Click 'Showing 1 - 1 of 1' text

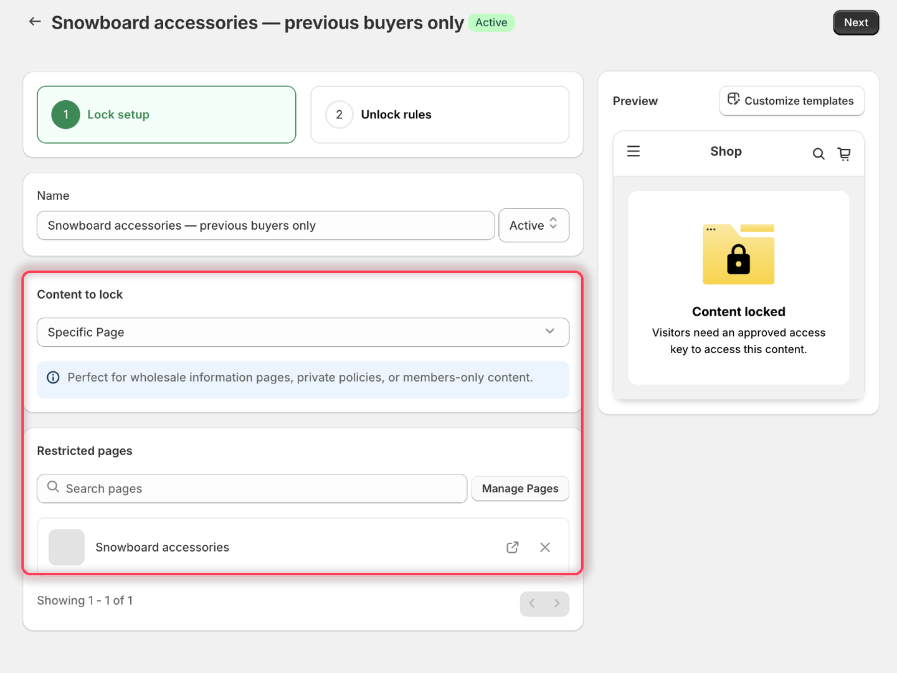click(x=85, y=601)
